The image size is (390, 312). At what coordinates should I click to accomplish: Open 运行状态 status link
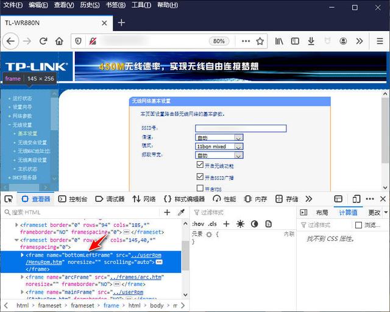[x=22, y=99]
